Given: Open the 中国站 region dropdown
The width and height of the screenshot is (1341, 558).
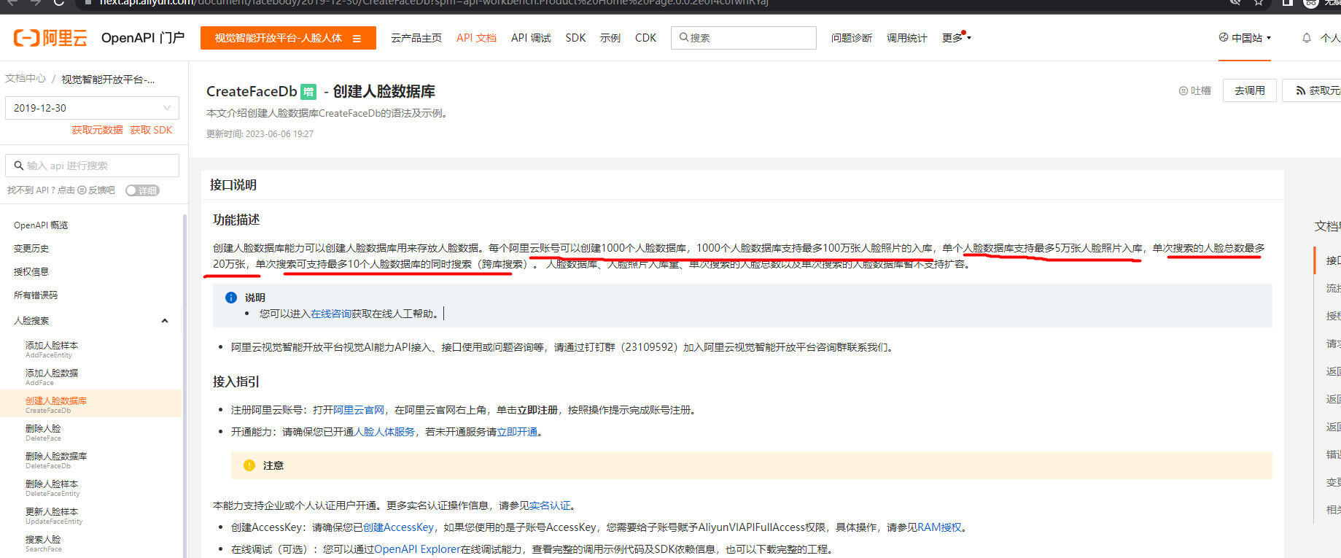Looking at the screenshot, I should (1245, 38).
